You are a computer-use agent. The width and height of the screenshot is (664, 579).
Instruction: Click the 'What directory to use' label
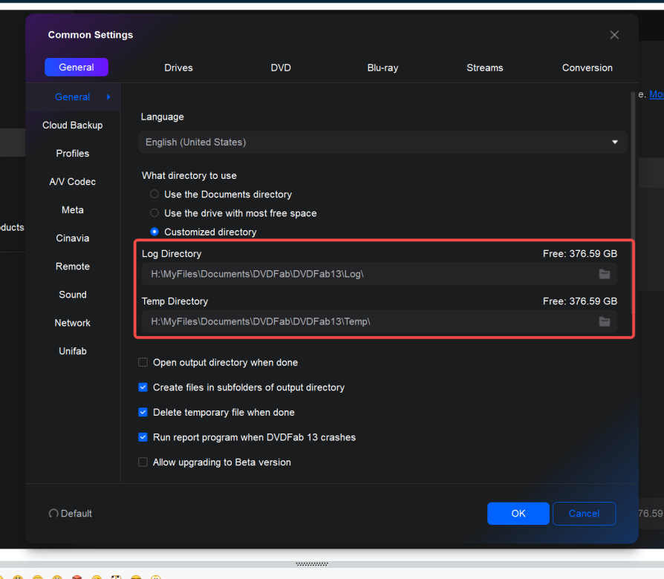(x=189, y=176)
